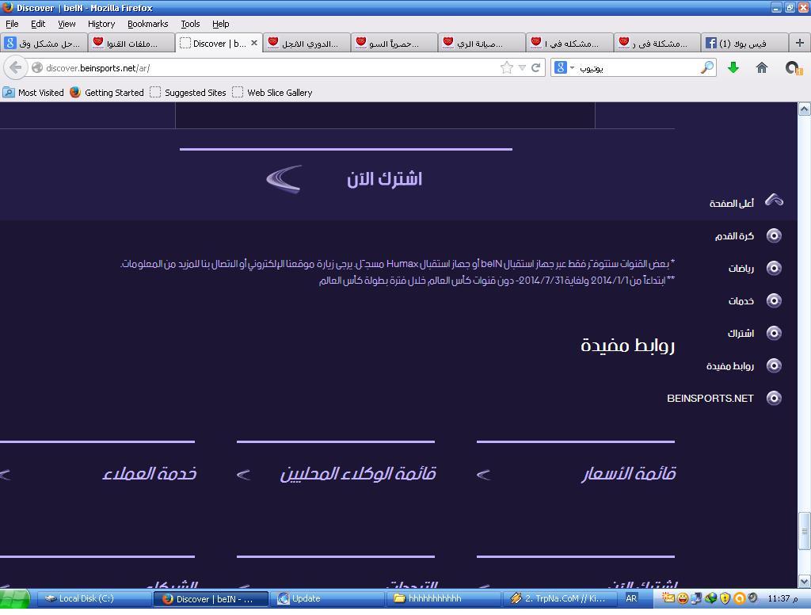This screenshot has width=811, height=615.
Task: Click the vertical scrollbar thumb
Action: point(805,531)
